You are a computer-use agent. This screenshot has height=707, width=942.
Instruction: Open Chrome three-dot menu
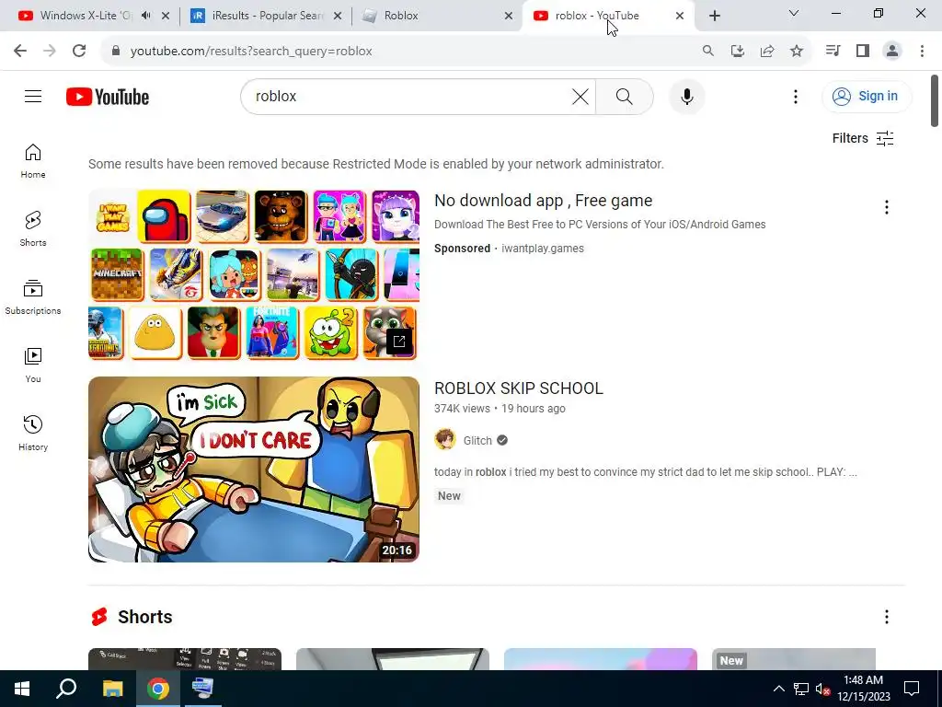coord(922,52)
